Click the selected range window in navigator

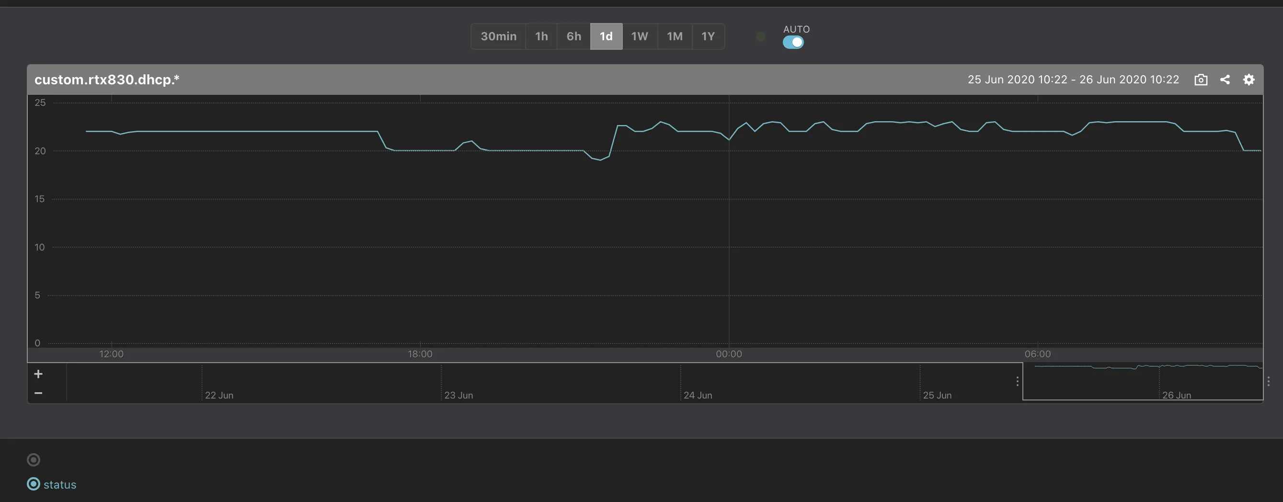pos(1143,381)
